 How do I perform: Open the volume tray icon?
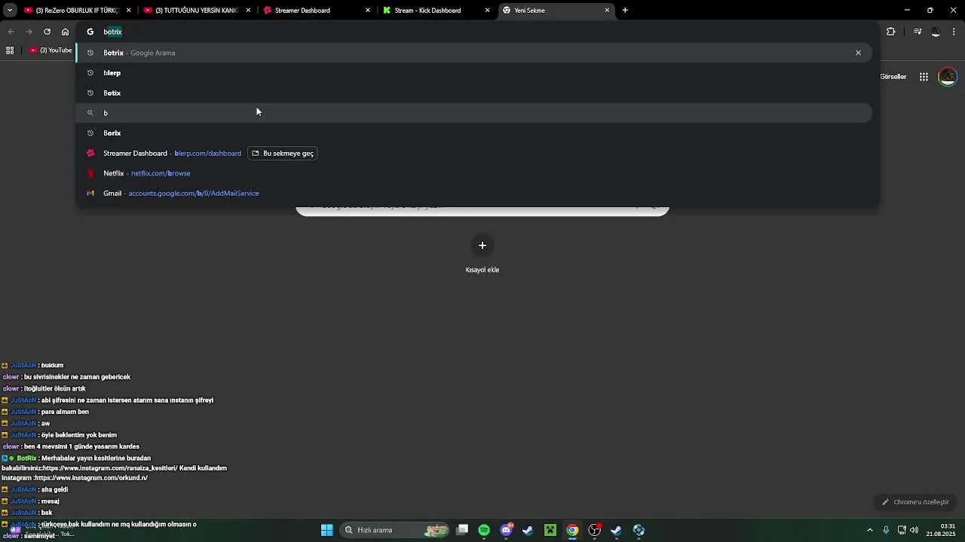[914, 530]
